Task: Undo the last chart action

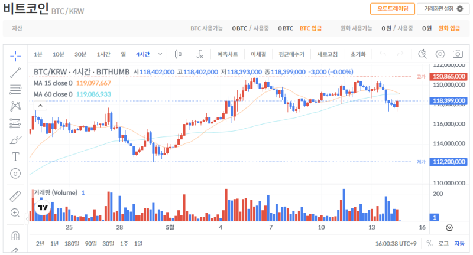Action: (x=383, y=54)
